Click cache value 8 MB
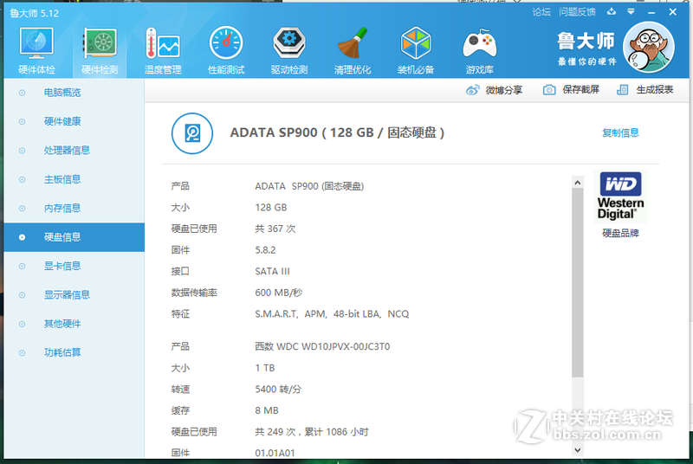Image resolution: width=693 pixels, height=464 pixels. click(x=267, y=410)
